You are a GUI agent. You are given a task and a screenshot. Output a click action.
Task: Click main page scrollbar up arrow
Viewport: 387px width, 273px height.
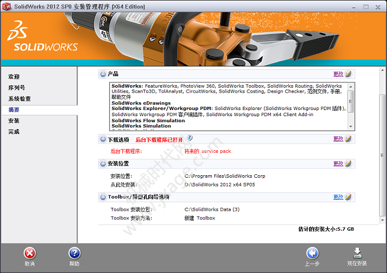382,70
